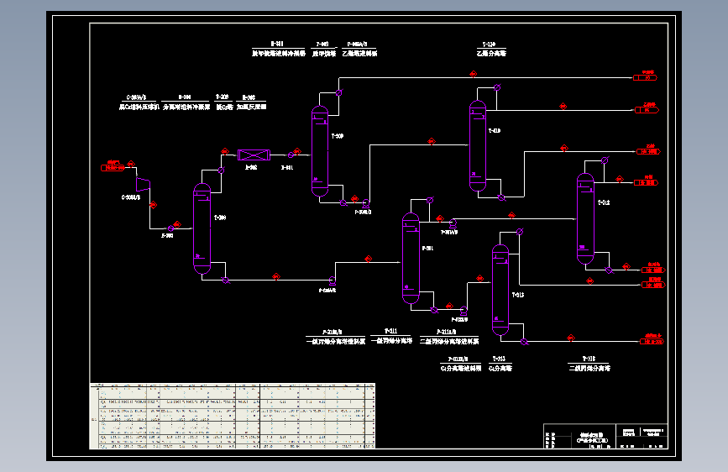Click the 加氢反应器 equipment label

tap(251, 107)
